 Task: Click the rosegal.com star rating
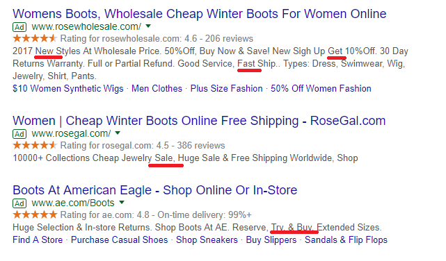(x=35, y=145)
